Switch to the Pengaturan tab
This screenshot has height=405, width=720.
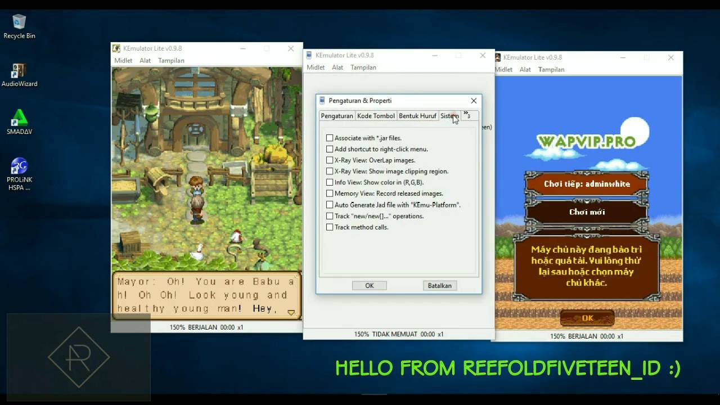[337, 116]
